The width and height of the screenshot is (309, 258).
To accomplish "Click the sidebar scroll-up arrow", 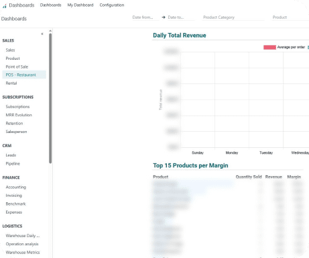I will [50, 31].
